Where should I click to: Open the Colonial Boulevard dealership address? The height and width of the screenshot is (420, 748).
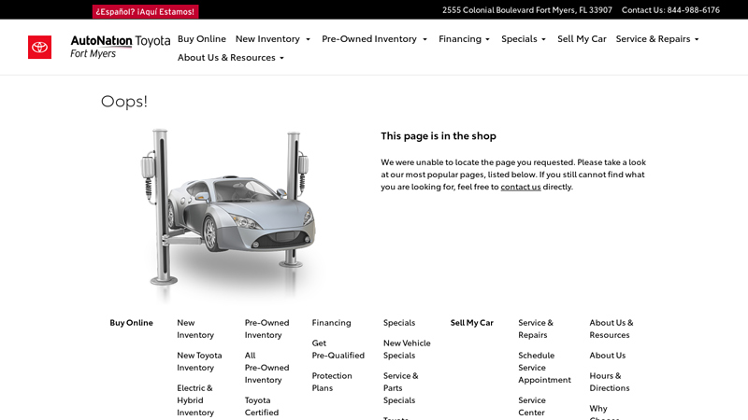(x=526, y=10)
